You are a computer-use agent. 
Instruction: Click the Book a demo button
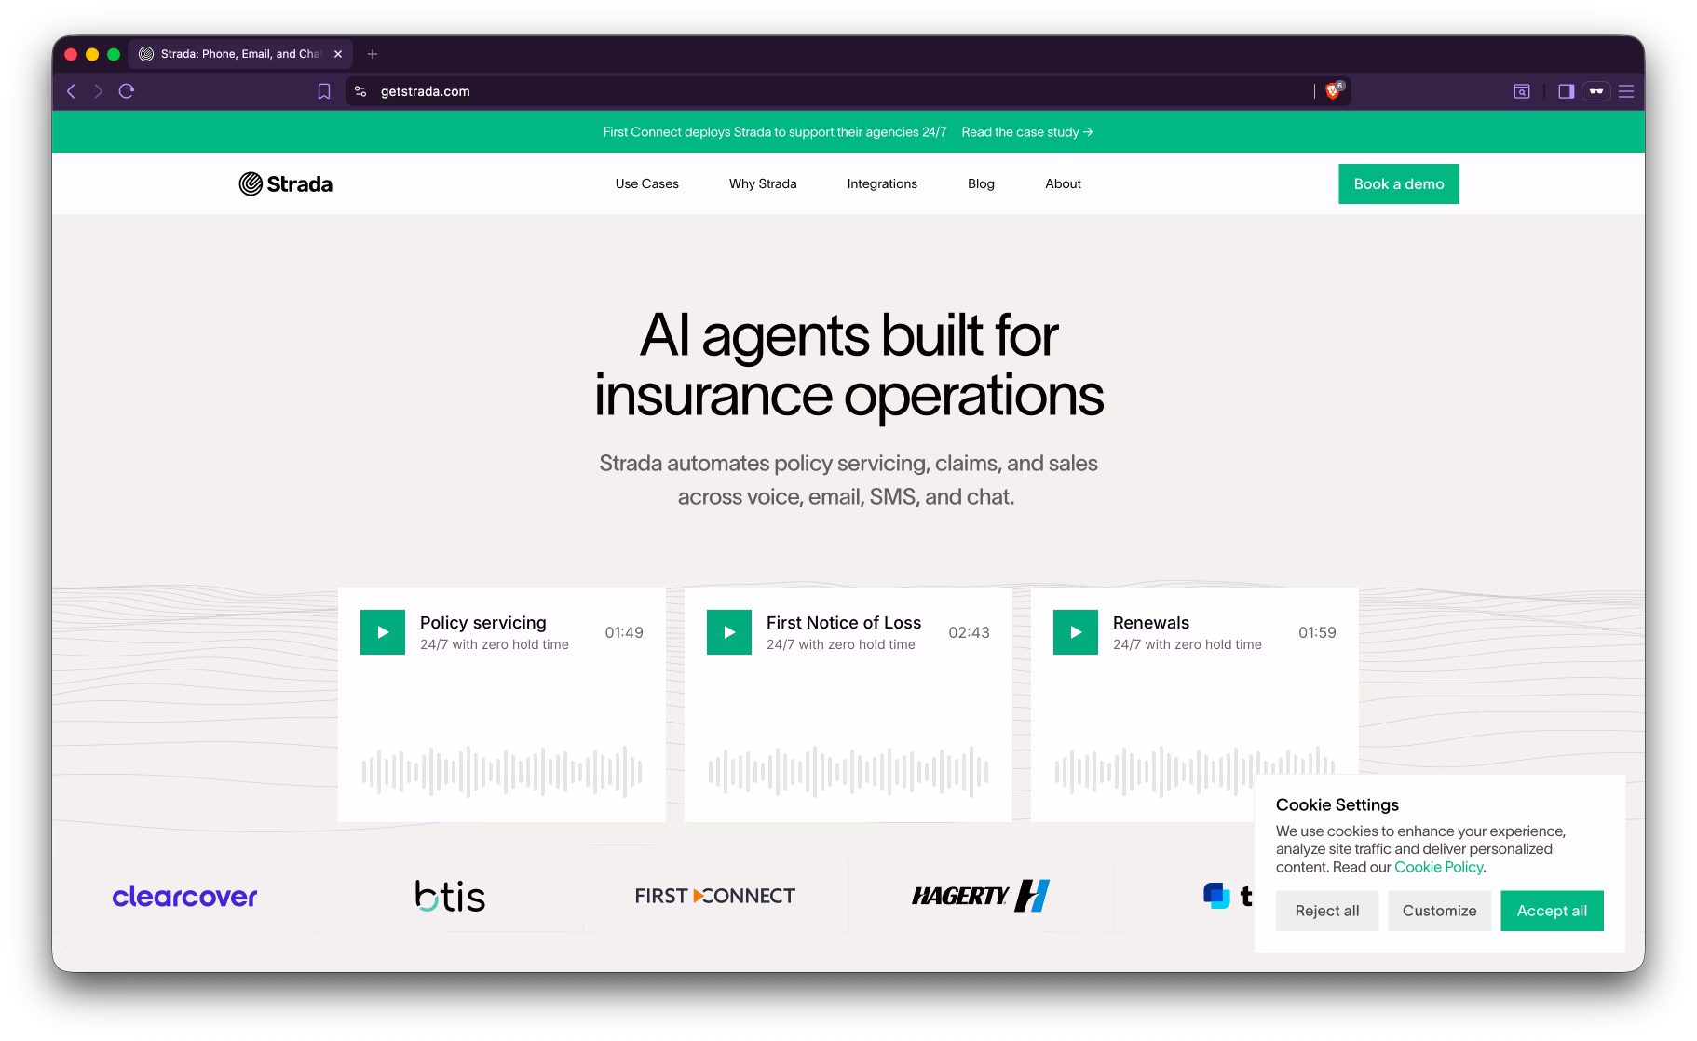[1398, 184]
